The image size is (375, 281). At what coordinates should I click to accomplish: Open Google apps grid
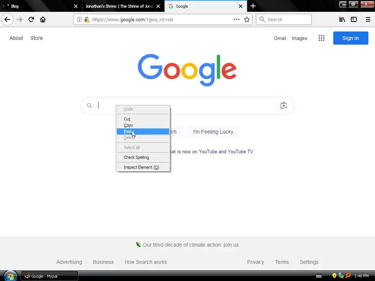coord(322,38)
